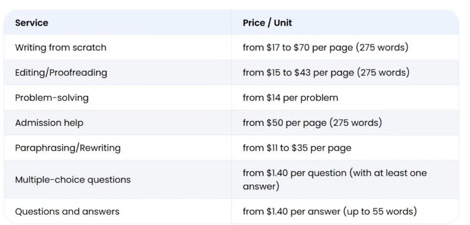Select the Editing/Proofreading service cell
The width and height of the screenshot is (470, 225).
coord(61,73)
